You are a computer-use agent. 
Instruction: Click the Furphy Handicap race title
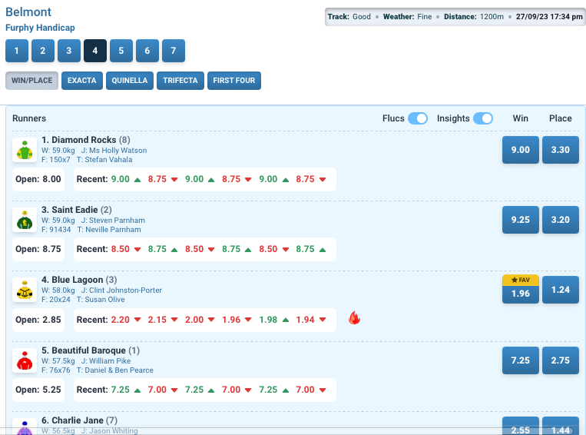(x=40, y=28)
